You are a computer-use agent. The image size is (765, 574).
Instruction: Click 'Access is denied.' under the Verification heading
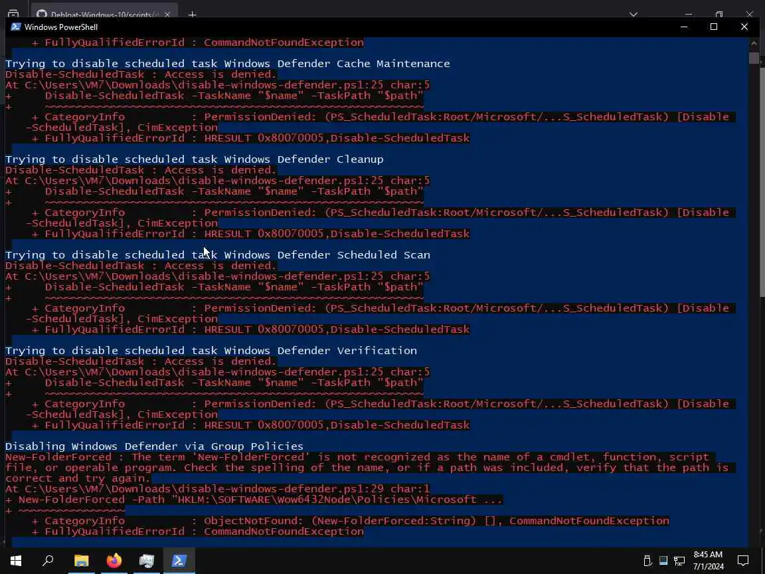pyautogui.click(x=220, y=361)
